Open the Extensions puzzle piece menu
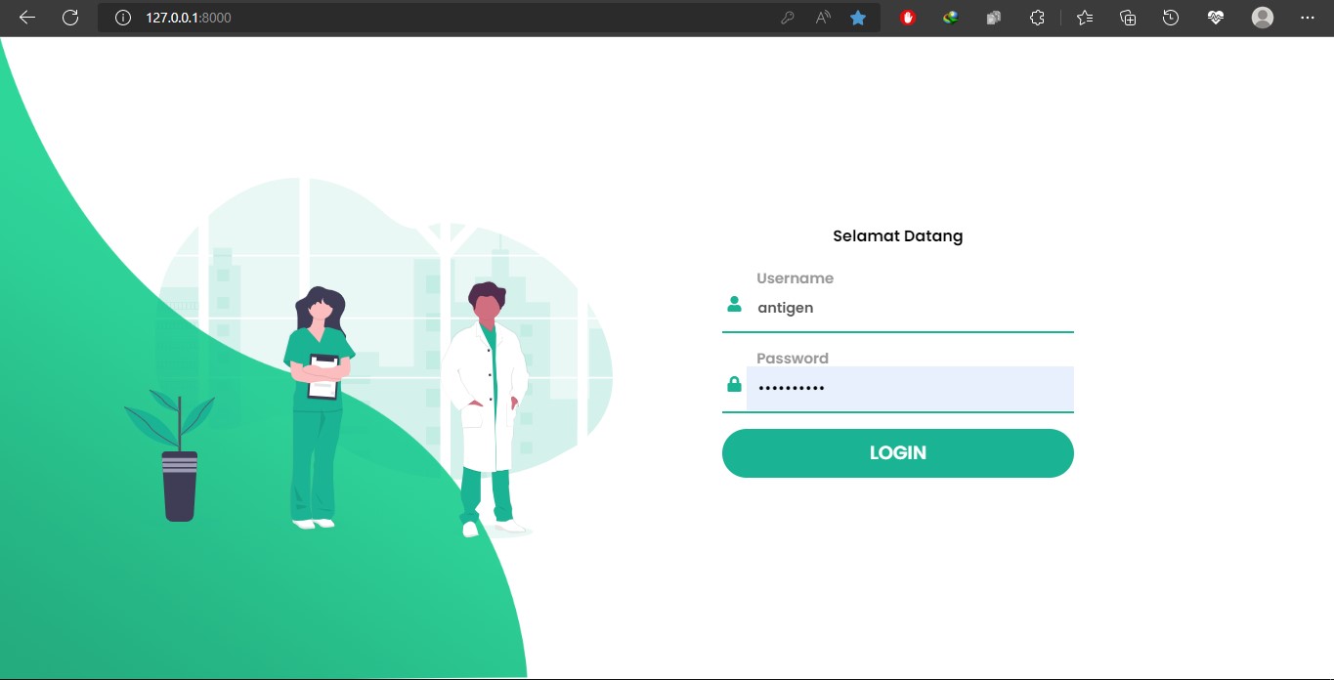The height and width of the screenshot is (680, 1334). [x=1037, y=18]
